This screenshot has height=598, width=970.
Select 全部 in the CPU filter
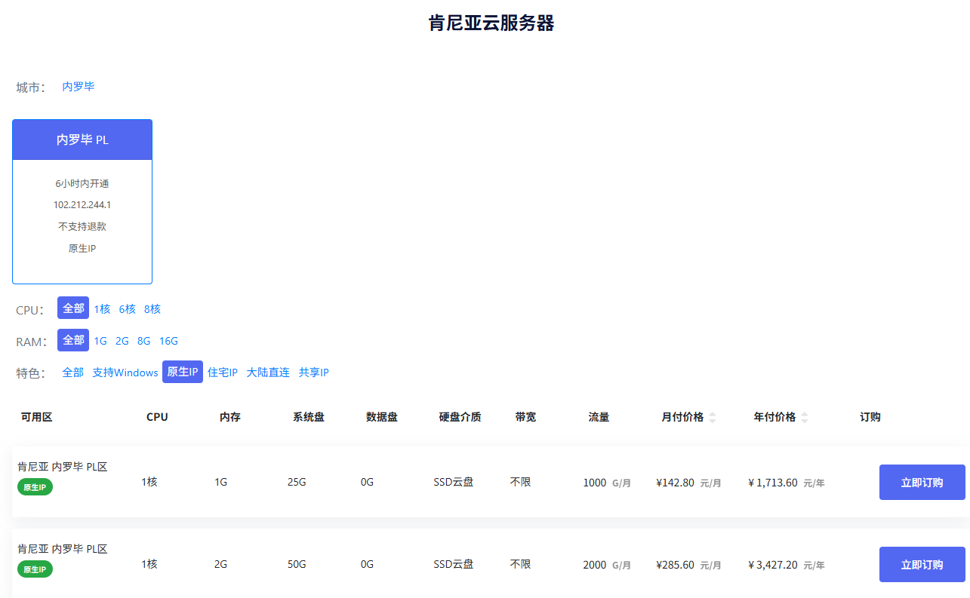73,308
